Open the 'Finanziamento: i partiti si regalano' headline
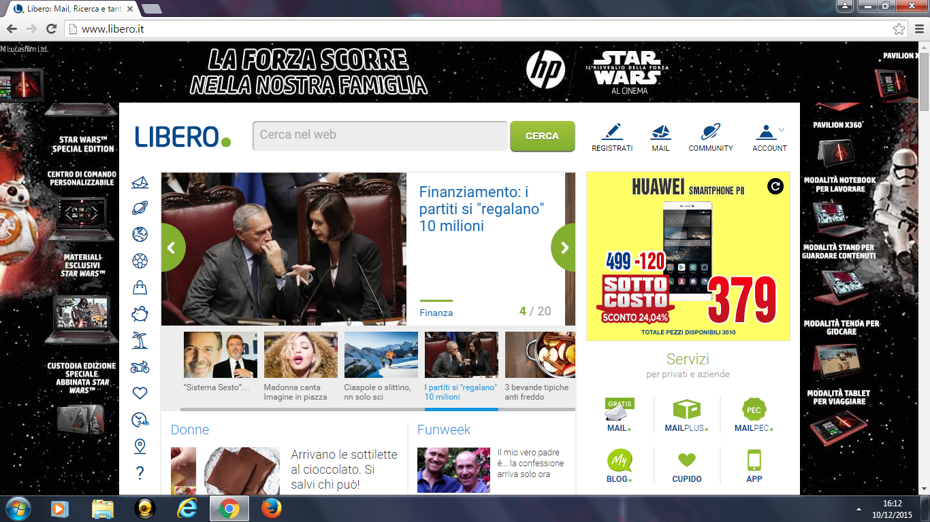This screenshot has height=522, width=930. pos(482,209)
